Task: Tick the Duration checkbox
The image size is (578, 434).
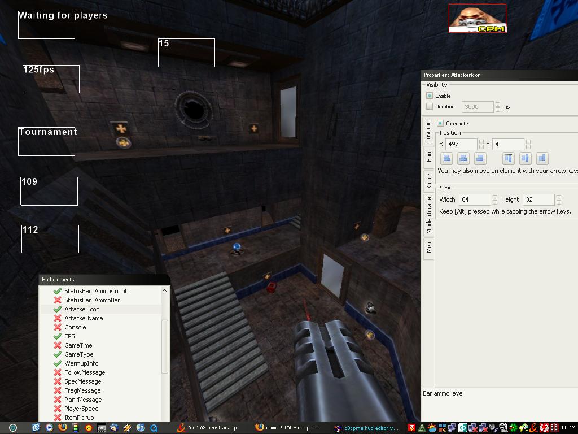Action: pyautogui.click(x=430, y=107)
